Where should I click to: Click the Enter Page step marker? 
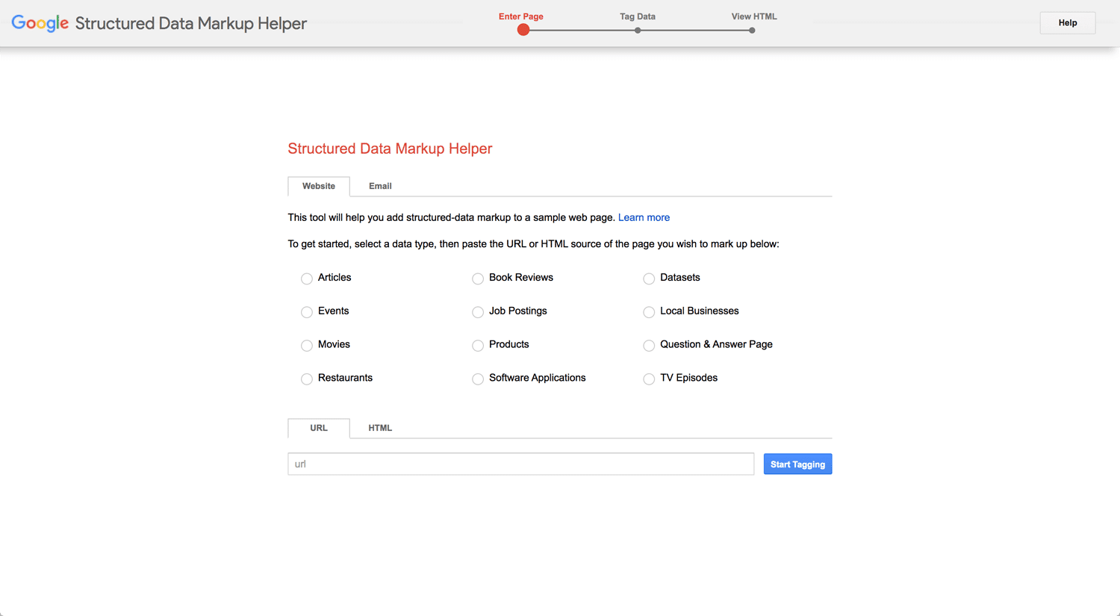click(523, 30)
